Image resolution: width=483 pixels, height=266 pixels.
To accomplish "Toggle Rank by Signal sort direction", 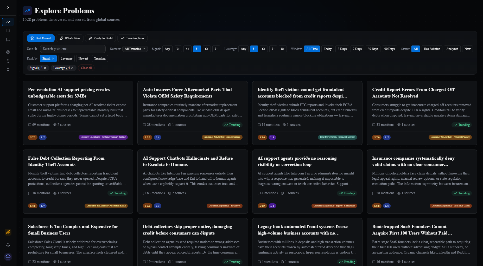I will (48, 59).
